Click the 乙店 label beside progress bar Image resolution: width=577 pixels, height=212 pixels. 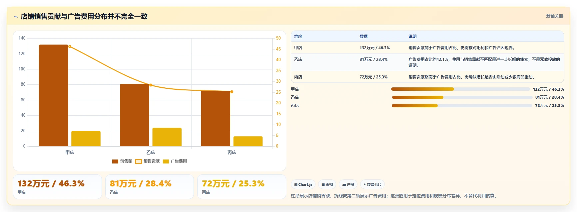click(295, 97)
